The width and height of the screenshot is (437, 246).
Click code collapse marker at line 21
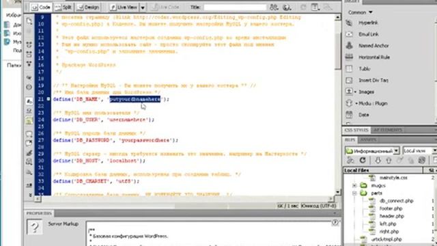tap(48, 99)
